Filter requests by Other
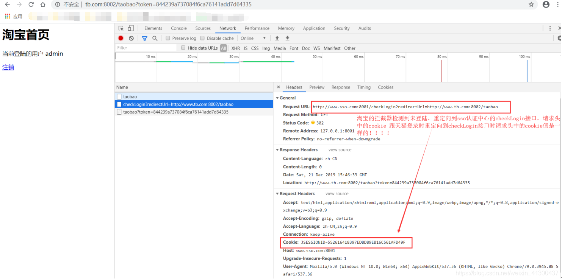562x280 pixels. [x=350, y=48]
